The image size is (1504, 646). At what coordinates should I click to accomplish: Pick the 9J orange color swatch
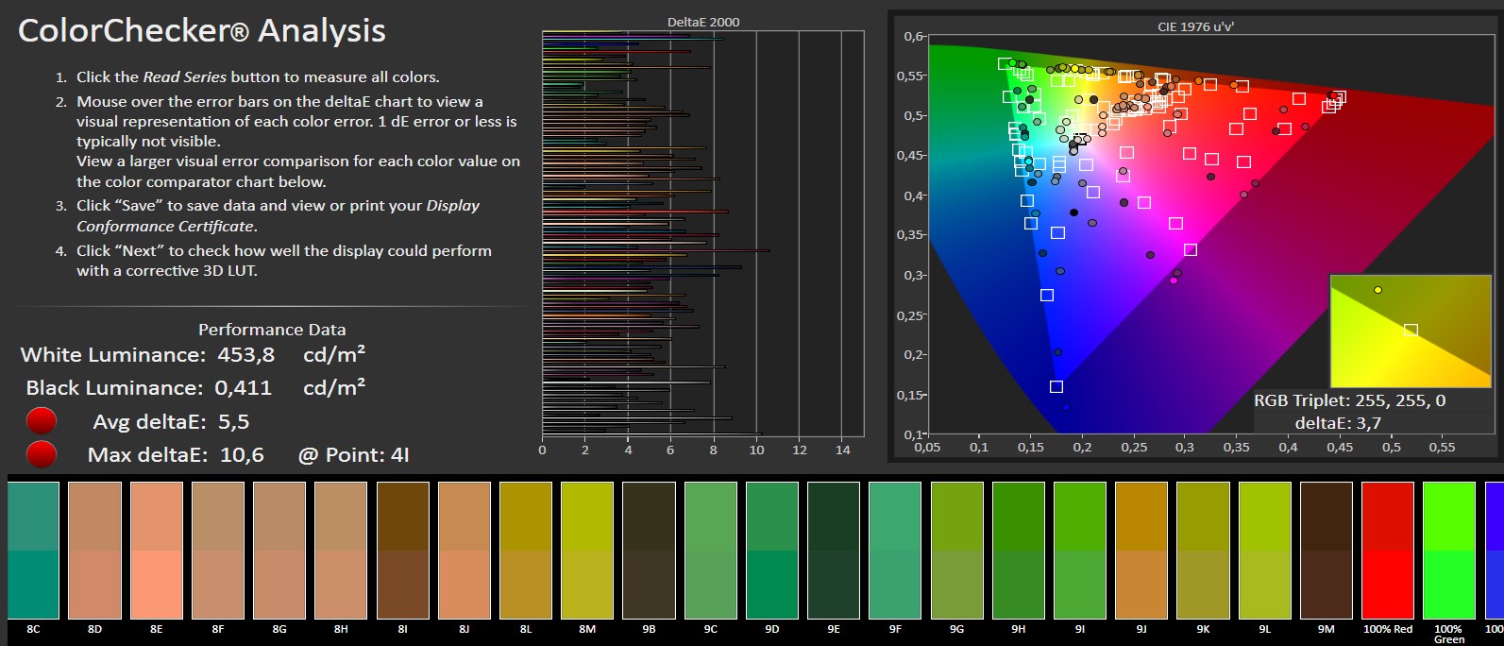point(1141,551)
